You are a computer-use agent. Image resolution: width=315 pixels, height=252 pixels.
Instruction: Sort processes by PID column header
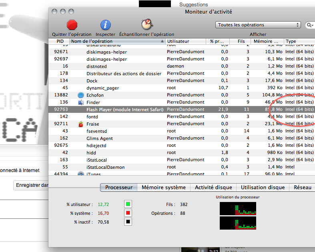(x=60, y=41)
